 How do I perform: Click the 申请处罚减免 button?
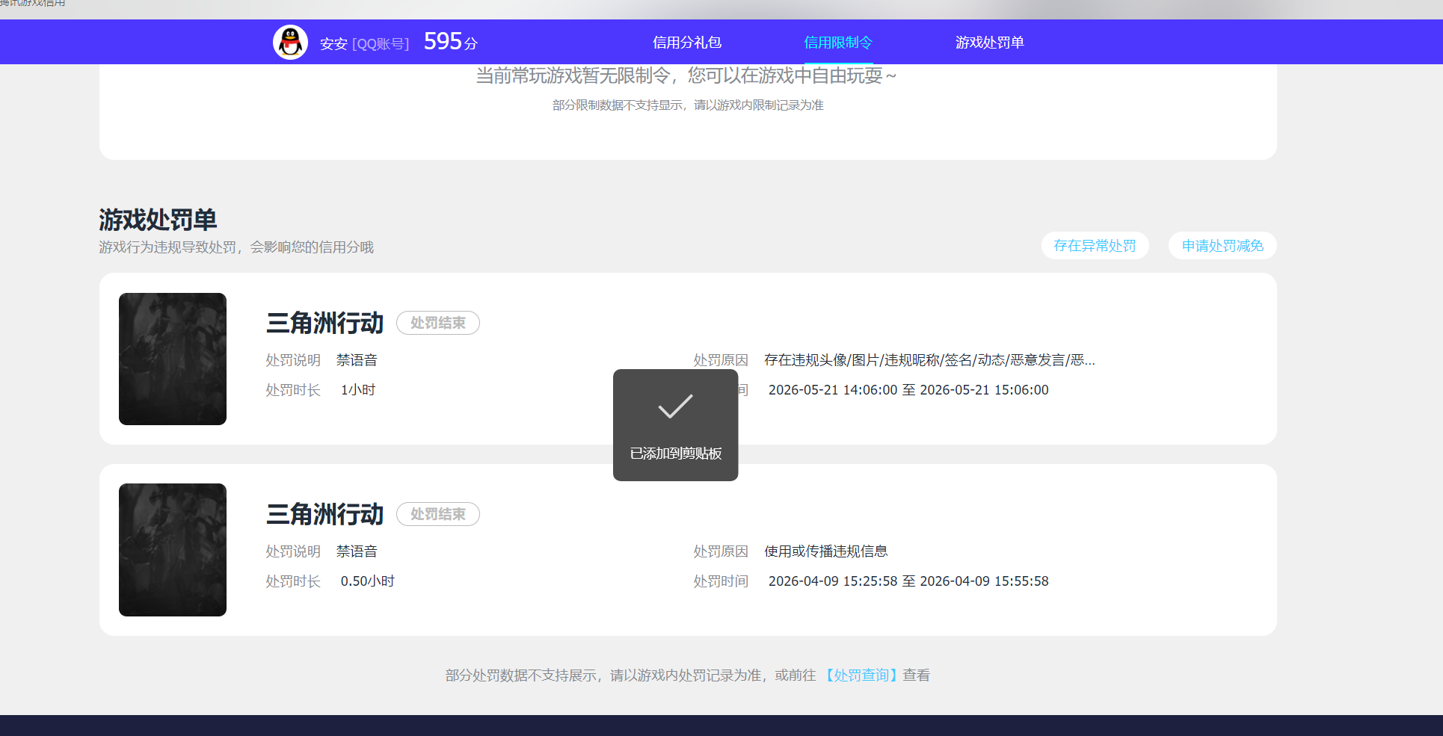1222,246
